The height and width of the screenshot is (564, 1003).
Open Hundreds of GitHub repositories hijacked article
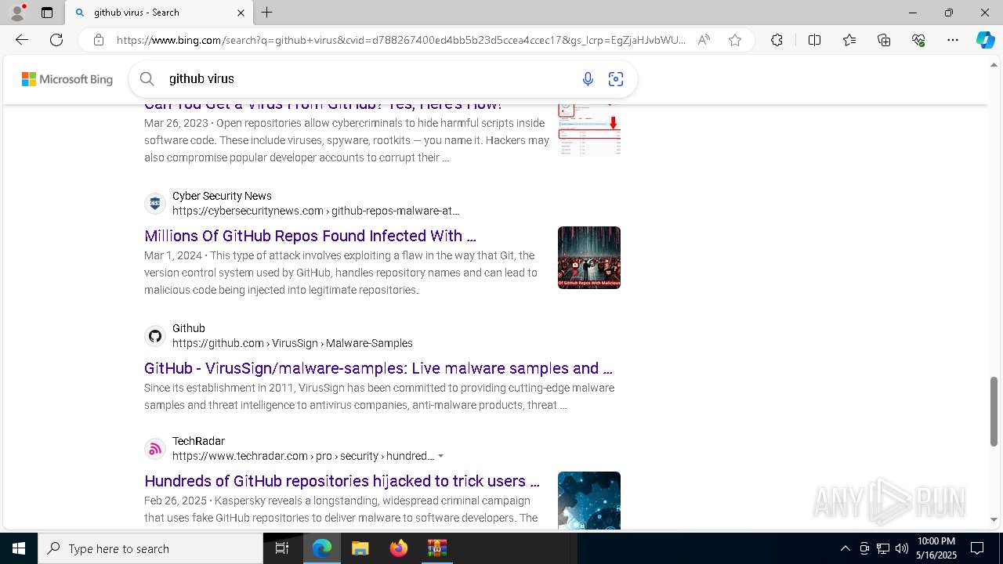coord(342,481)
